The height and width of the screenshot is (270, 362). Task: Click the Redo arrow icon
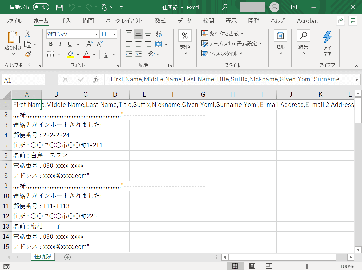point(89,7)
